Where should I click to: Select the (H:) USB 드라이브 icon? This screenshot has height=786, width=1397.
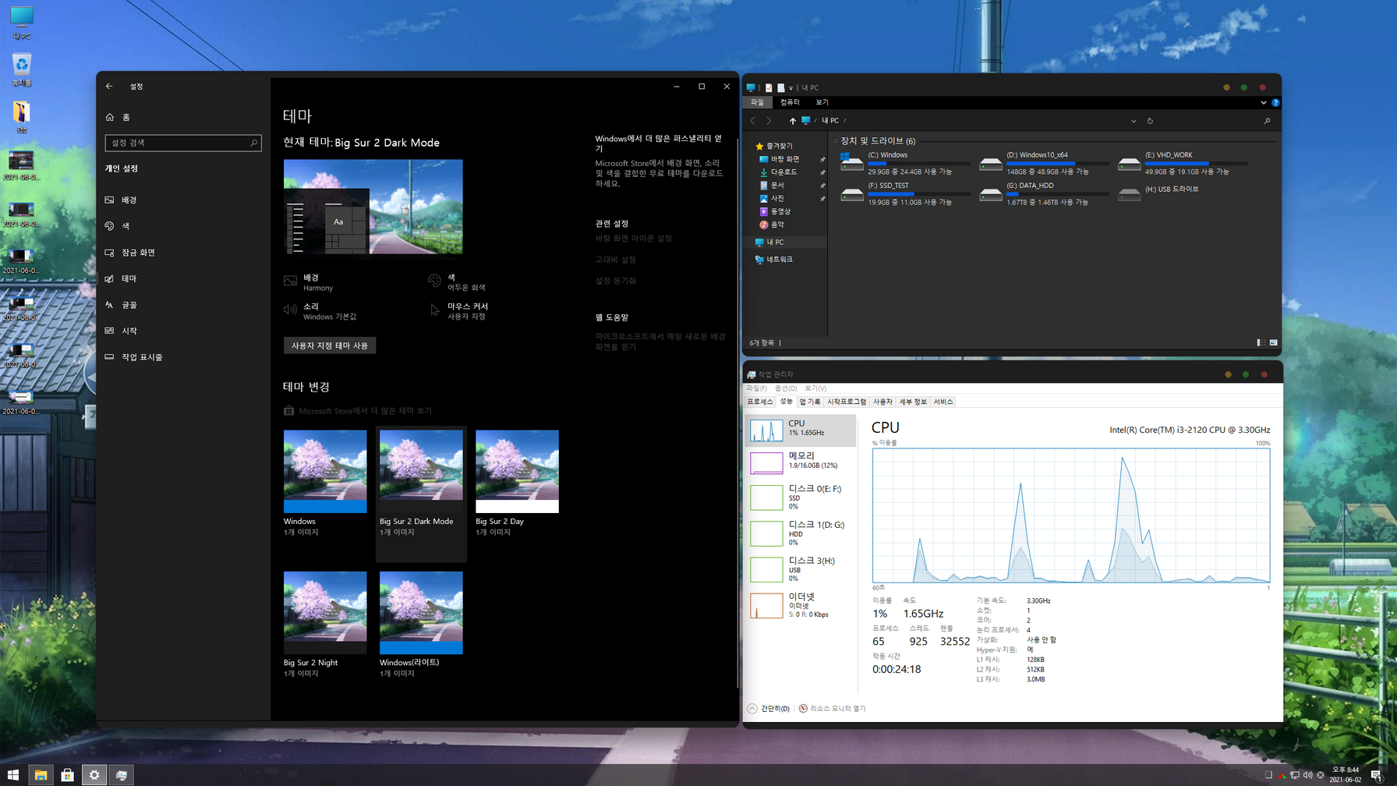1129,194
